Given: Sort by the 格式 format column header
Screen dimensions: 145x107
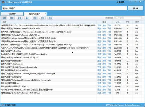Looking at the screenshot, I should pos(137,22).
